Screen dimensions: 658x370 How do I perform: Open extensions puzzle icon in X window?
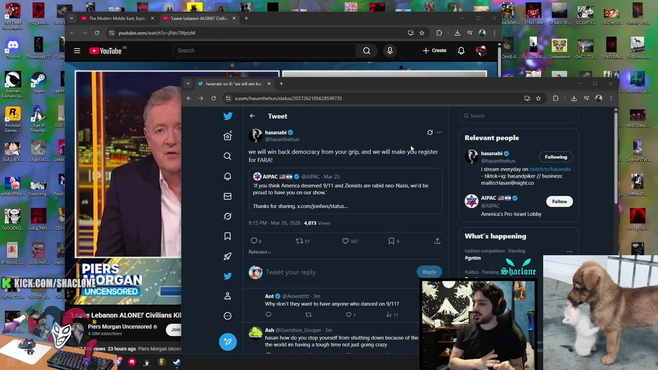pyautogui.click(x=556, y=98)
